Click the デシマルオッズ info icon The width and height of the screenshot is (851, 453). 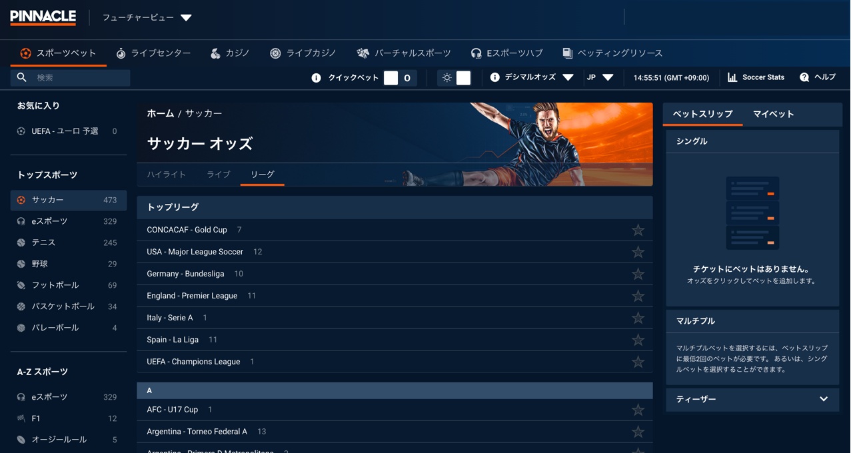494,77
